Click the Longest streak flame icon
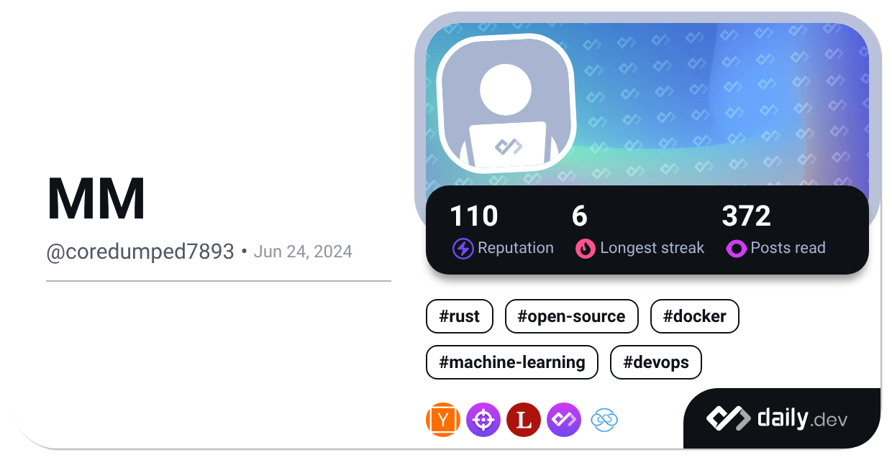The image size is (892, 460). 585,249
